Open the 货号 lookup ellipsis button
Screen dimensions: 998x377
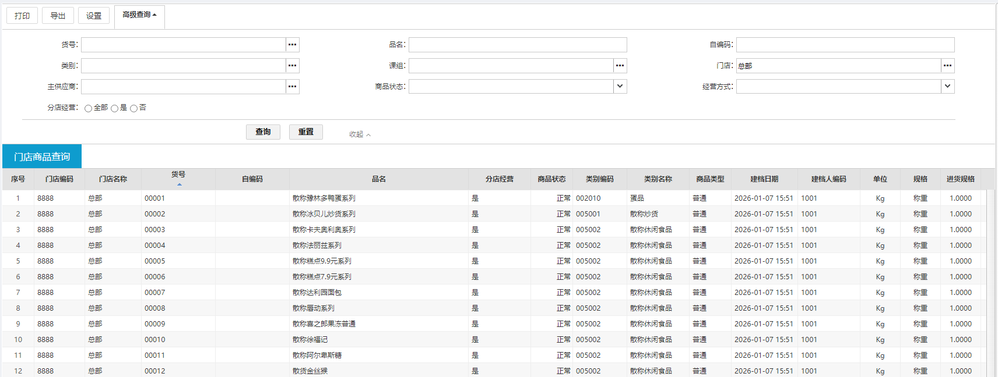pos(292,45)
